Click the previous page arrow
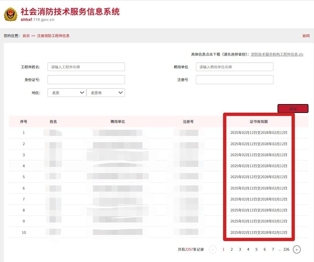Image resolution: width=314 pixels, height=262 pixels. point(213,249)
